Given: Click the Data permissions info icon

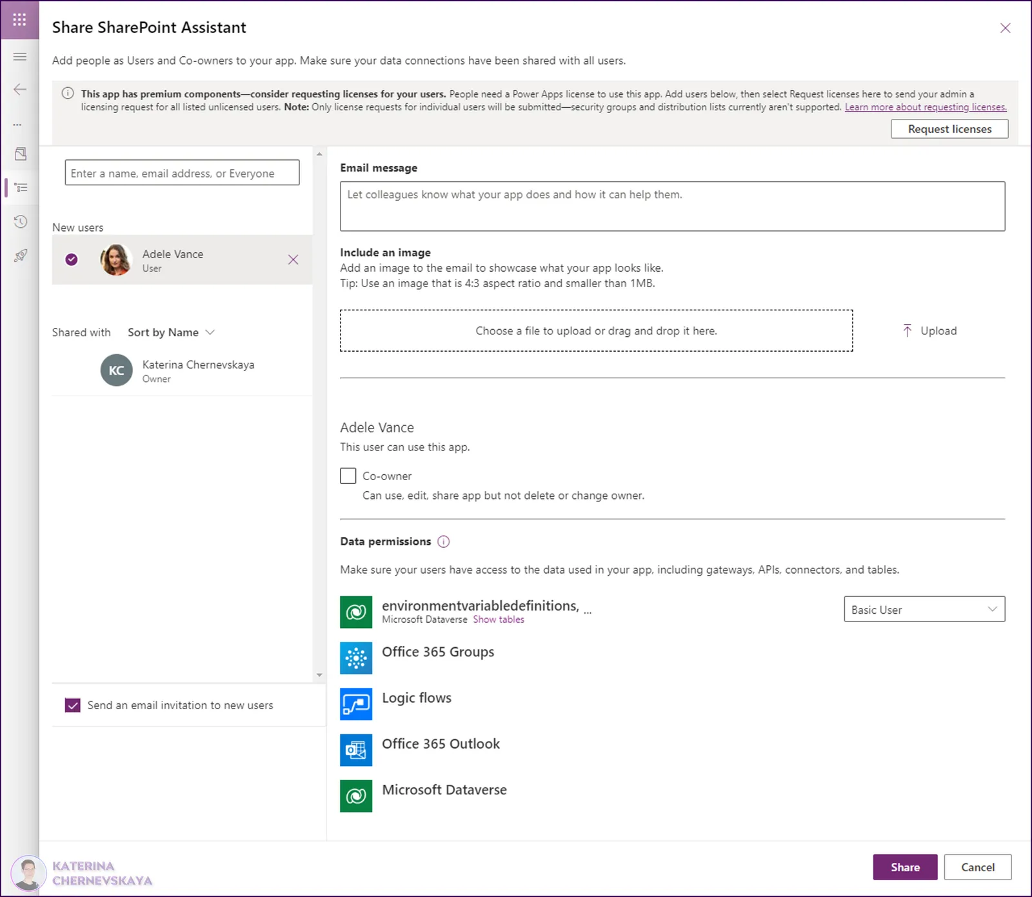Looking at the screenshot, I should pyautogui.click(x=444, y=541).
